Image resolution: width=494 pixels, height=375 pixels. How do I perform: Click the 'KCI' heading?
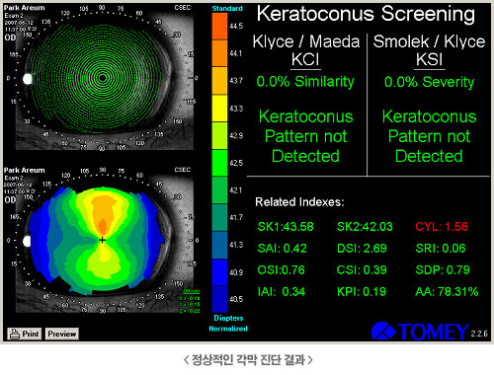tap(305, 60)
